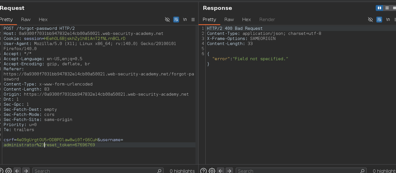Image resolution: width=396 pixels, height=173 pixels.
Task: Open Request search settings gear icon
Action: (8, 170)
